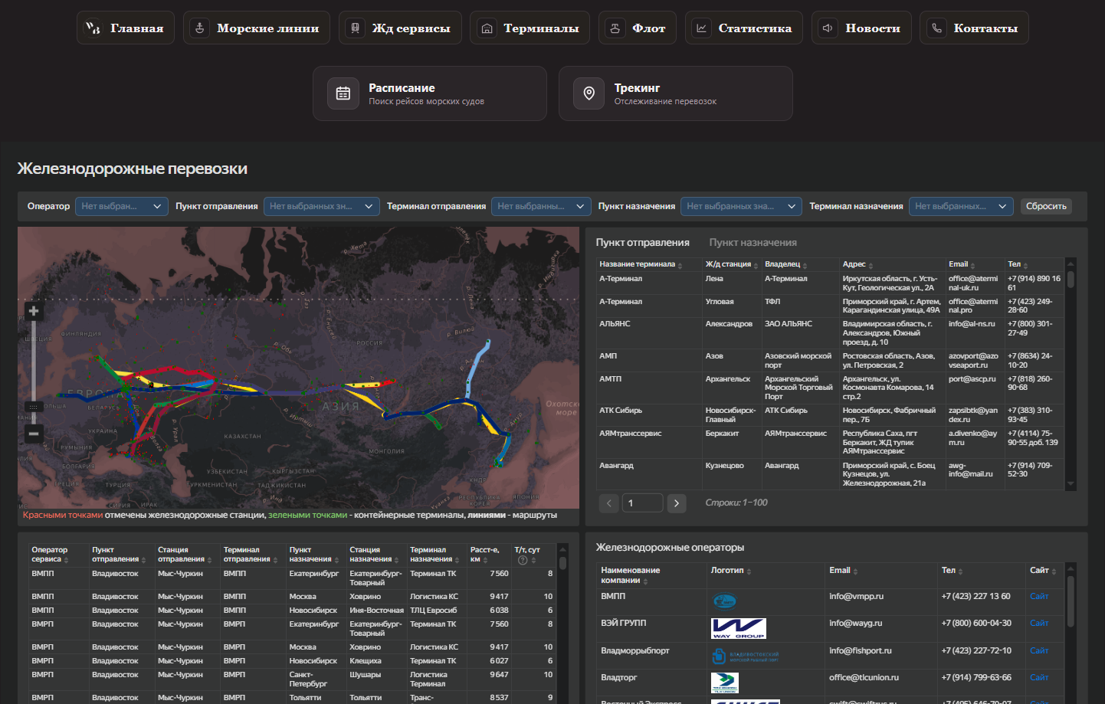Sort services by Терминал назначения column

click(x=434, y=555)
